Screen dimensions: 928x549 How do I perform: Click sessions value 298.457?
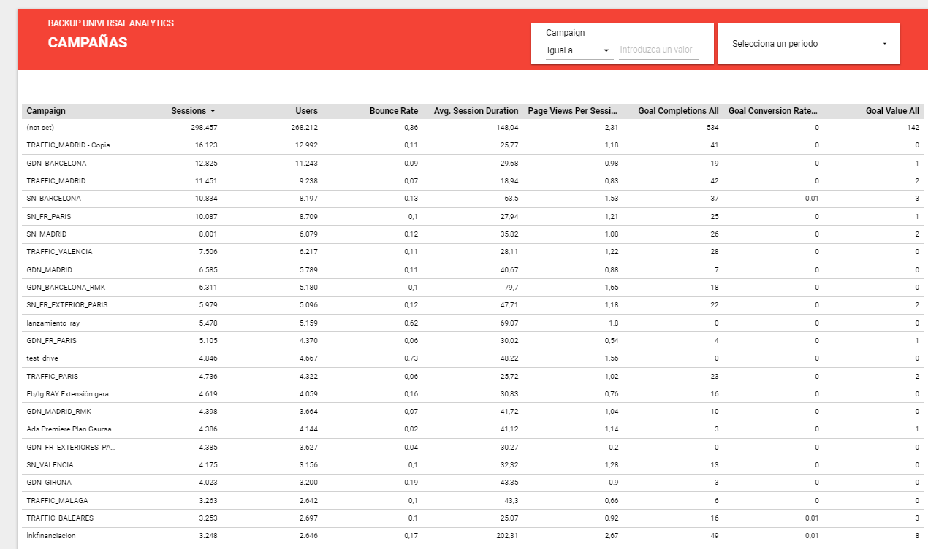click(204, 128)
